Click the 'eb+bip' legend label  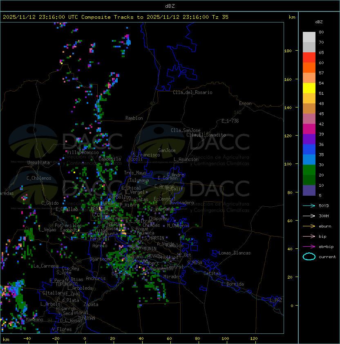click(x=326, y=247)
